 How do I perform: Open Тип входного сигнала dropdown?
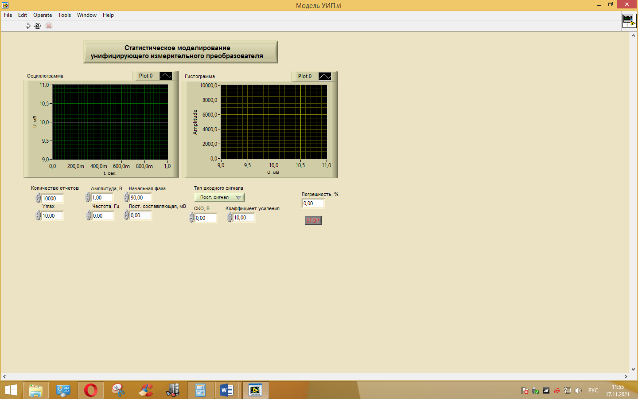[219, 197]
